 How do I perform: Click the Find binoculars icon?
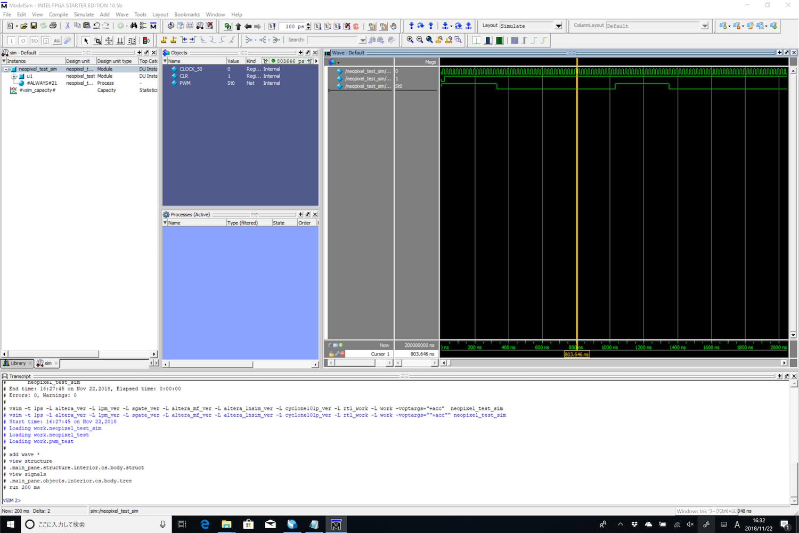pyautogui.click(x=134, y=26)
